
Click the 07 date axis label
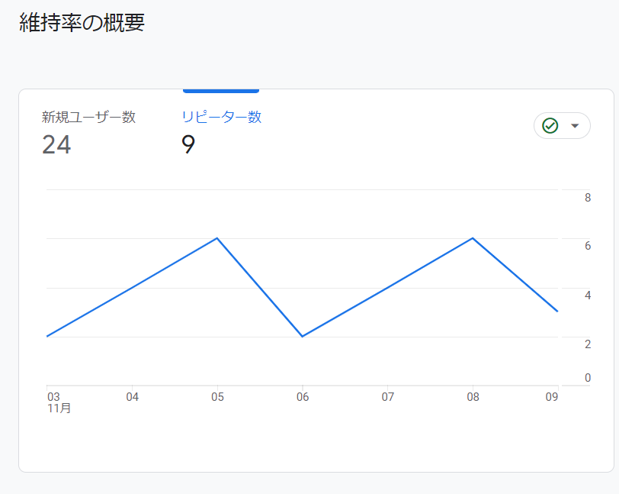(388, 397)
